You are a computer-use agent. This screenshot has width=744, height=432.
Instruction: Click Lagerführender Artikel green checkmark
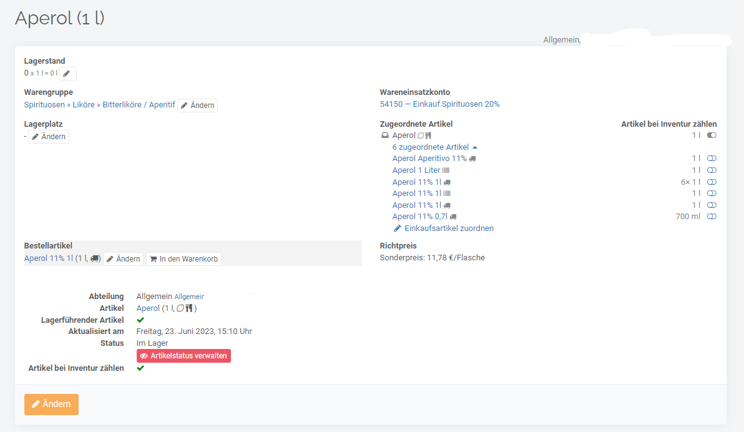coord(140,320)
